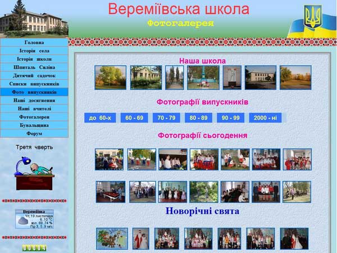Viewport: 337px width, 253px height.
Task: View the last Наша школа thumbnail
Action: 295,78
